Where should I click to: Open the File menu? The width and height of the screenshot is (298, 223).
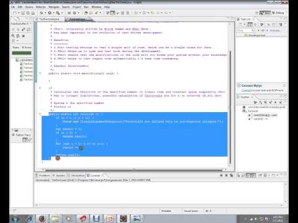13,7
